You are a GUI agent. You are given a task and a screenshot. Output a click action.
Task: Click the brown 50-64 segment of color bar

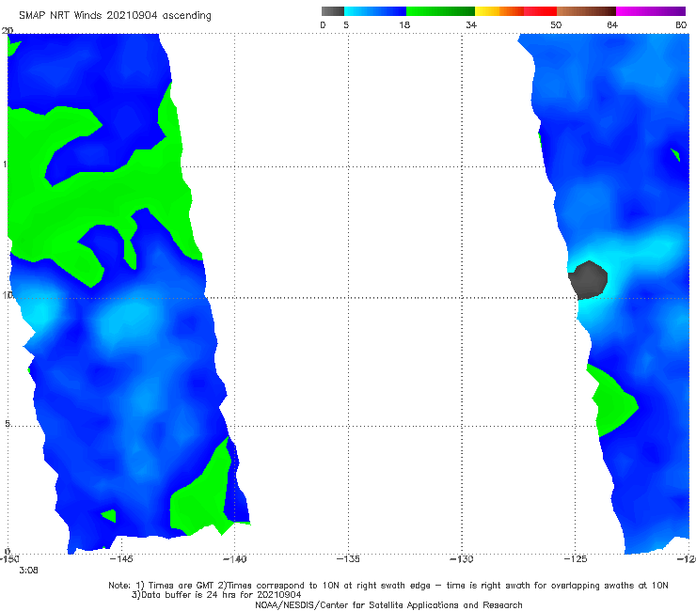(586, 11)
